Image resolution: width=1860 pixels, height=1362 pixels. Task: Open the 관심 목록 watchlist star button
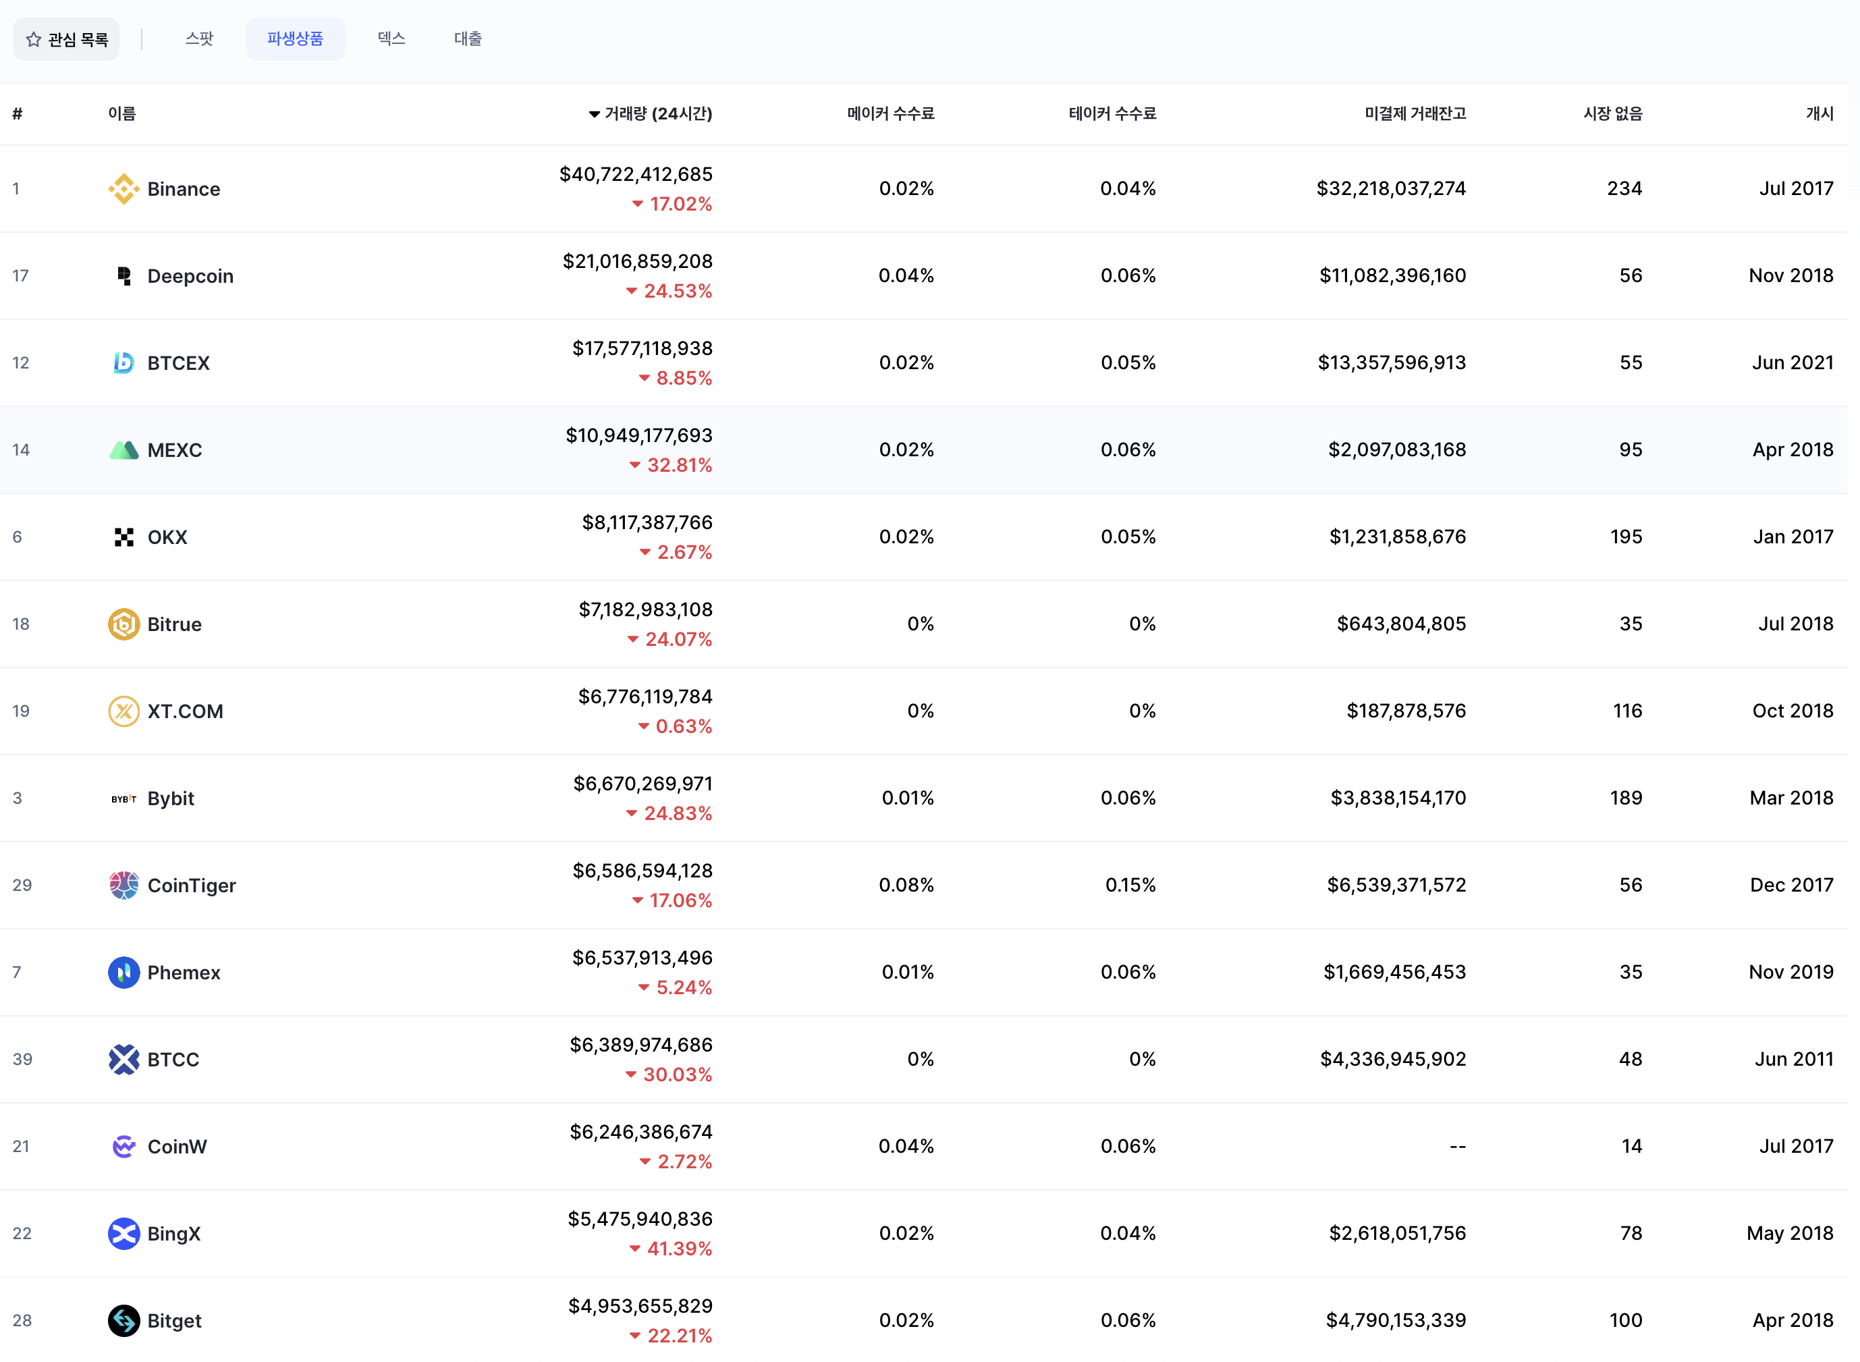point(67,38)
